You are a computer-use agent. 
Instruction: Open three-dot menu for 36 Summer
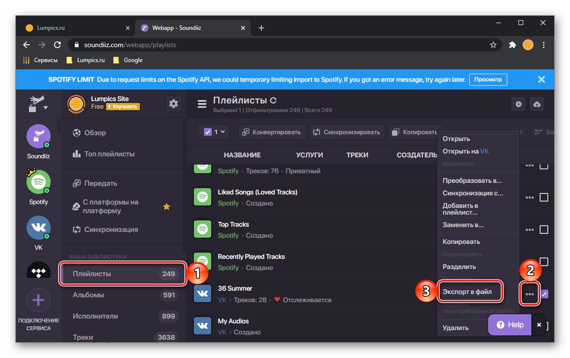pyautogui.click(x=529, y=294)
